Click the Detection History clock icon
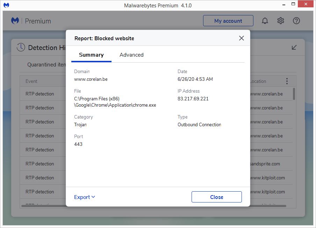 (21, 47)
